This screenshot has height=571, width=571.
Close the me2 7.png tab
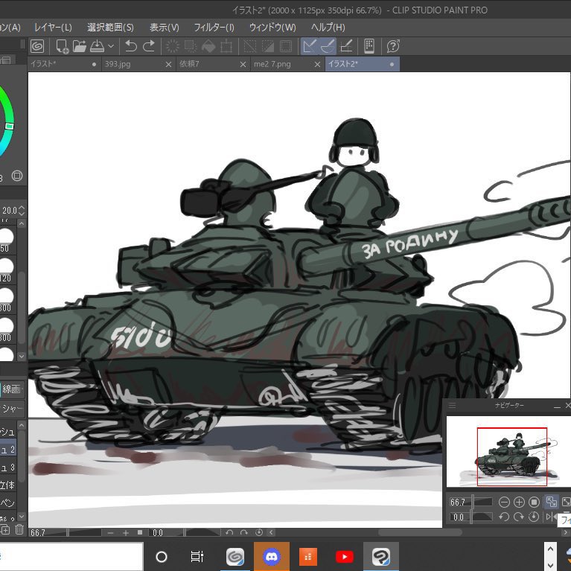(x=317, y=65)
